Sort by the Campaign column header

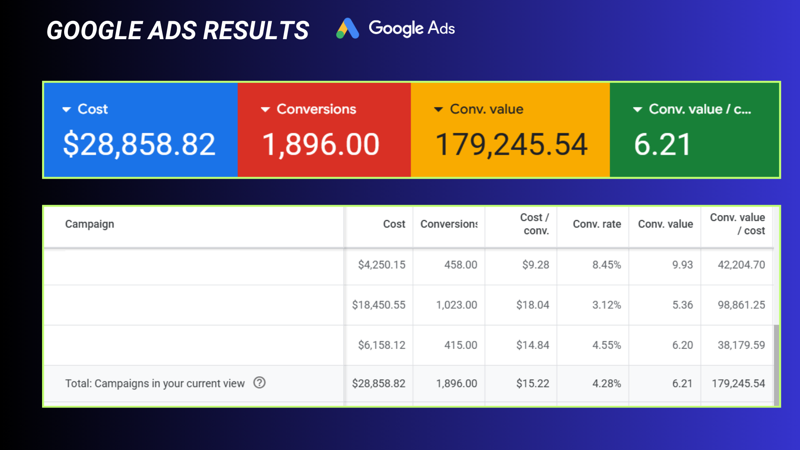(x=90, y=224)
